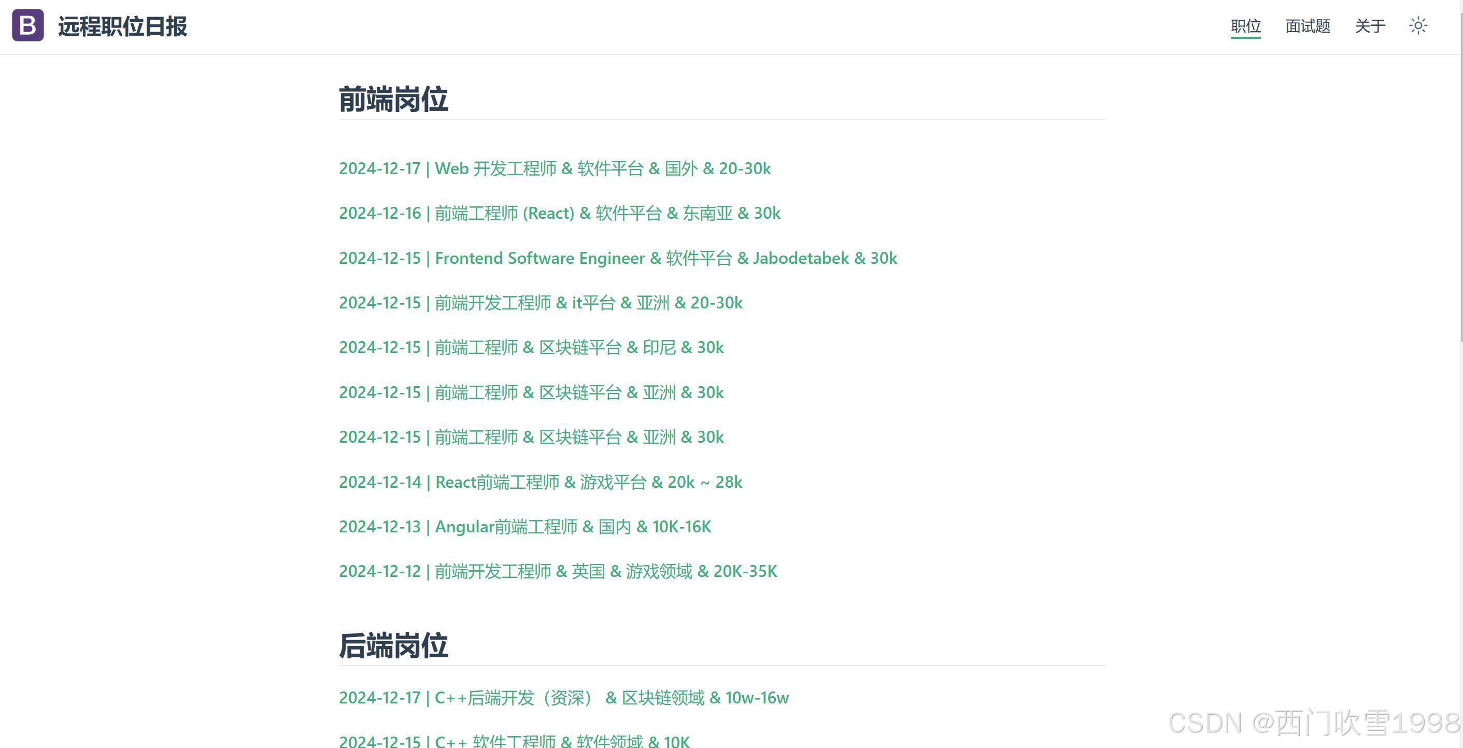This screenshot has height=748, width=1463.
Task: Go to the 关于 page
Action: 1370,26
